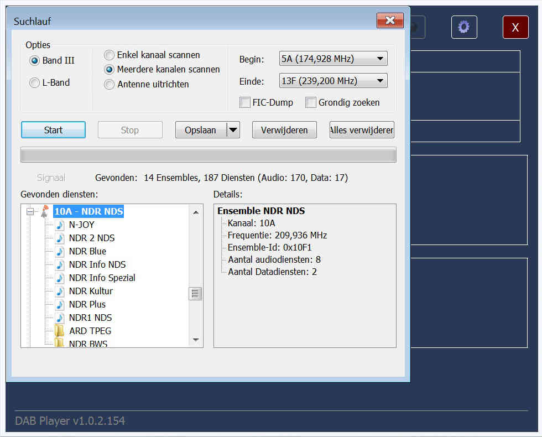Click the Ensemble NDR NDS details heading
The width and height of the screenshot is (542, 437).
click(261, 211)
